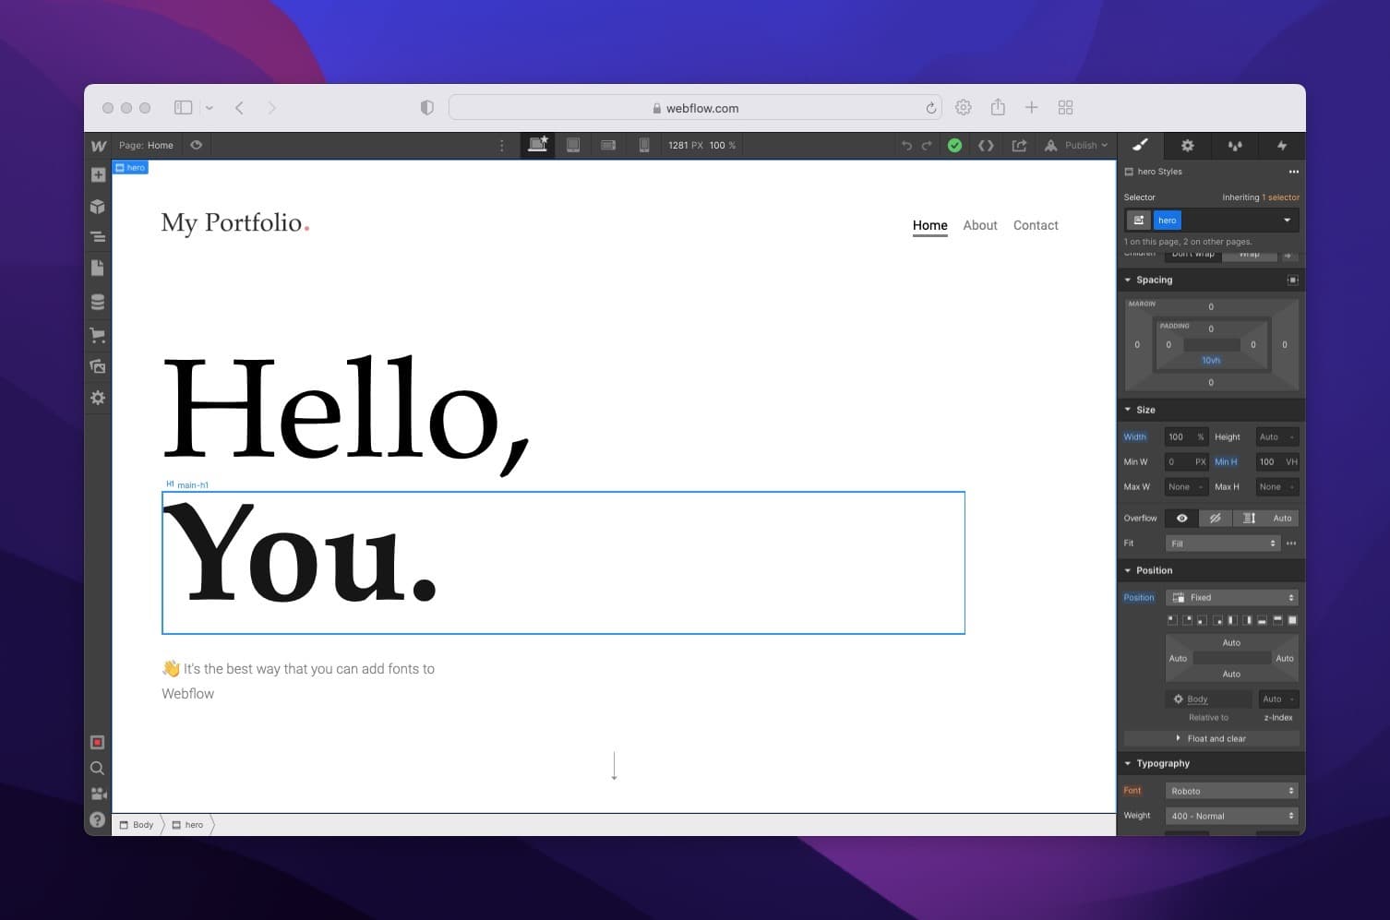Open the site Settings gear in left sidebar
1390x920 pixels.
(x=98, y=398)
